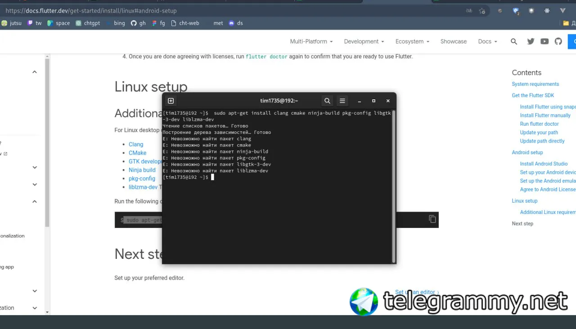
Task: Click the white cube extension icon
Action: [531, 10]
